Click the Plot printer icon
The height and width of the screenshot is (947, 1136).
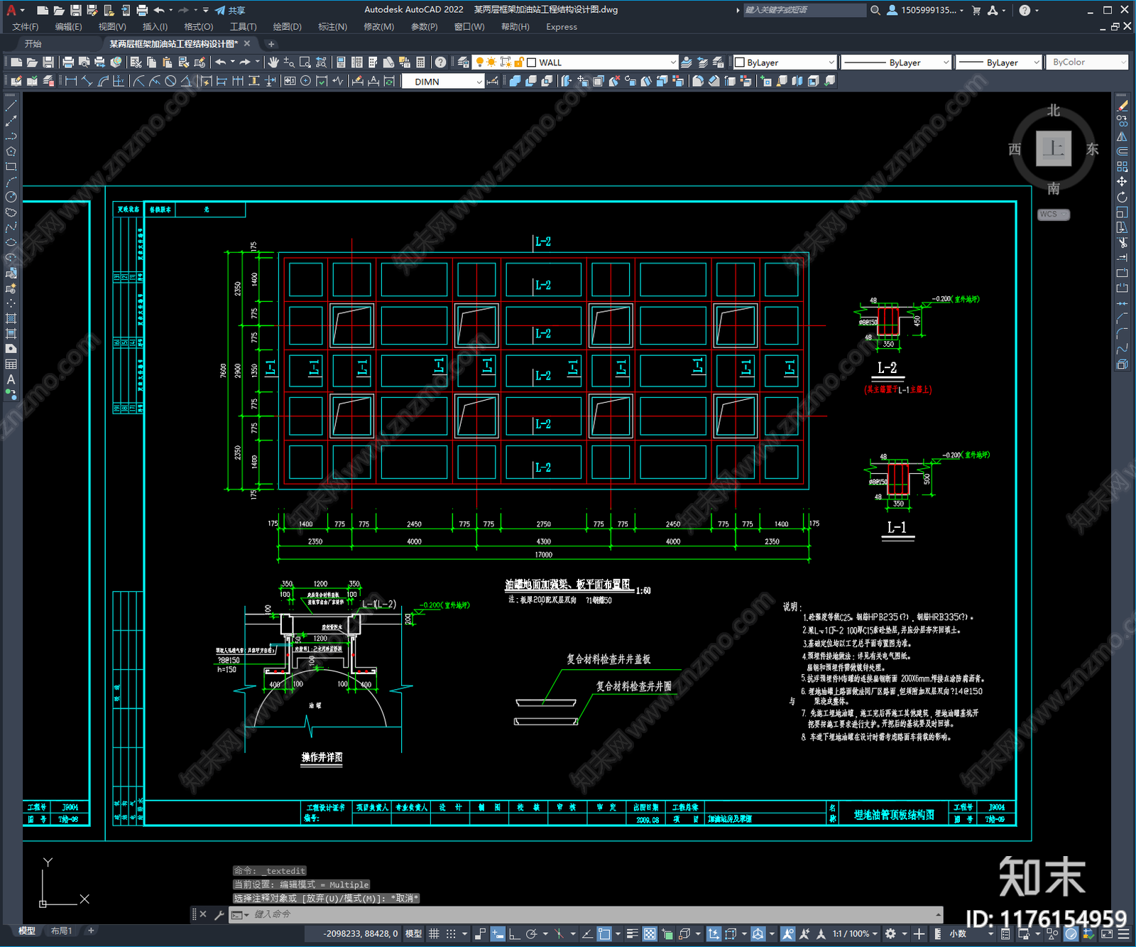click(x=68, y=63)
